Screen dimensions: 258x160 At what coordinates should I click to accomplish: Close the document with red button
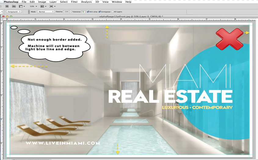(x=3, y=16)
